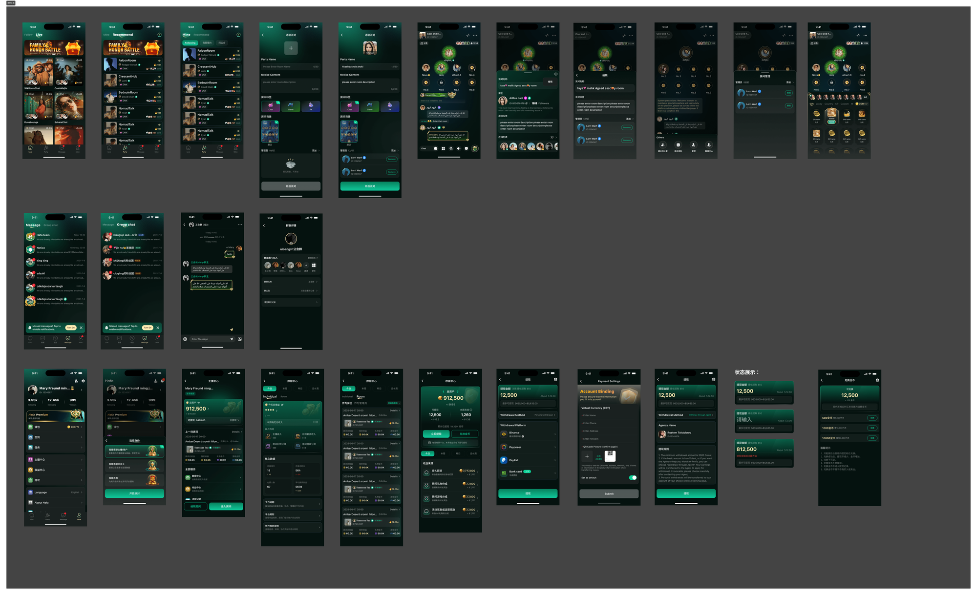The image size is (977, 595).
Task: Tap the 立即提现 button on 收益中心
Action: [436, 434]
